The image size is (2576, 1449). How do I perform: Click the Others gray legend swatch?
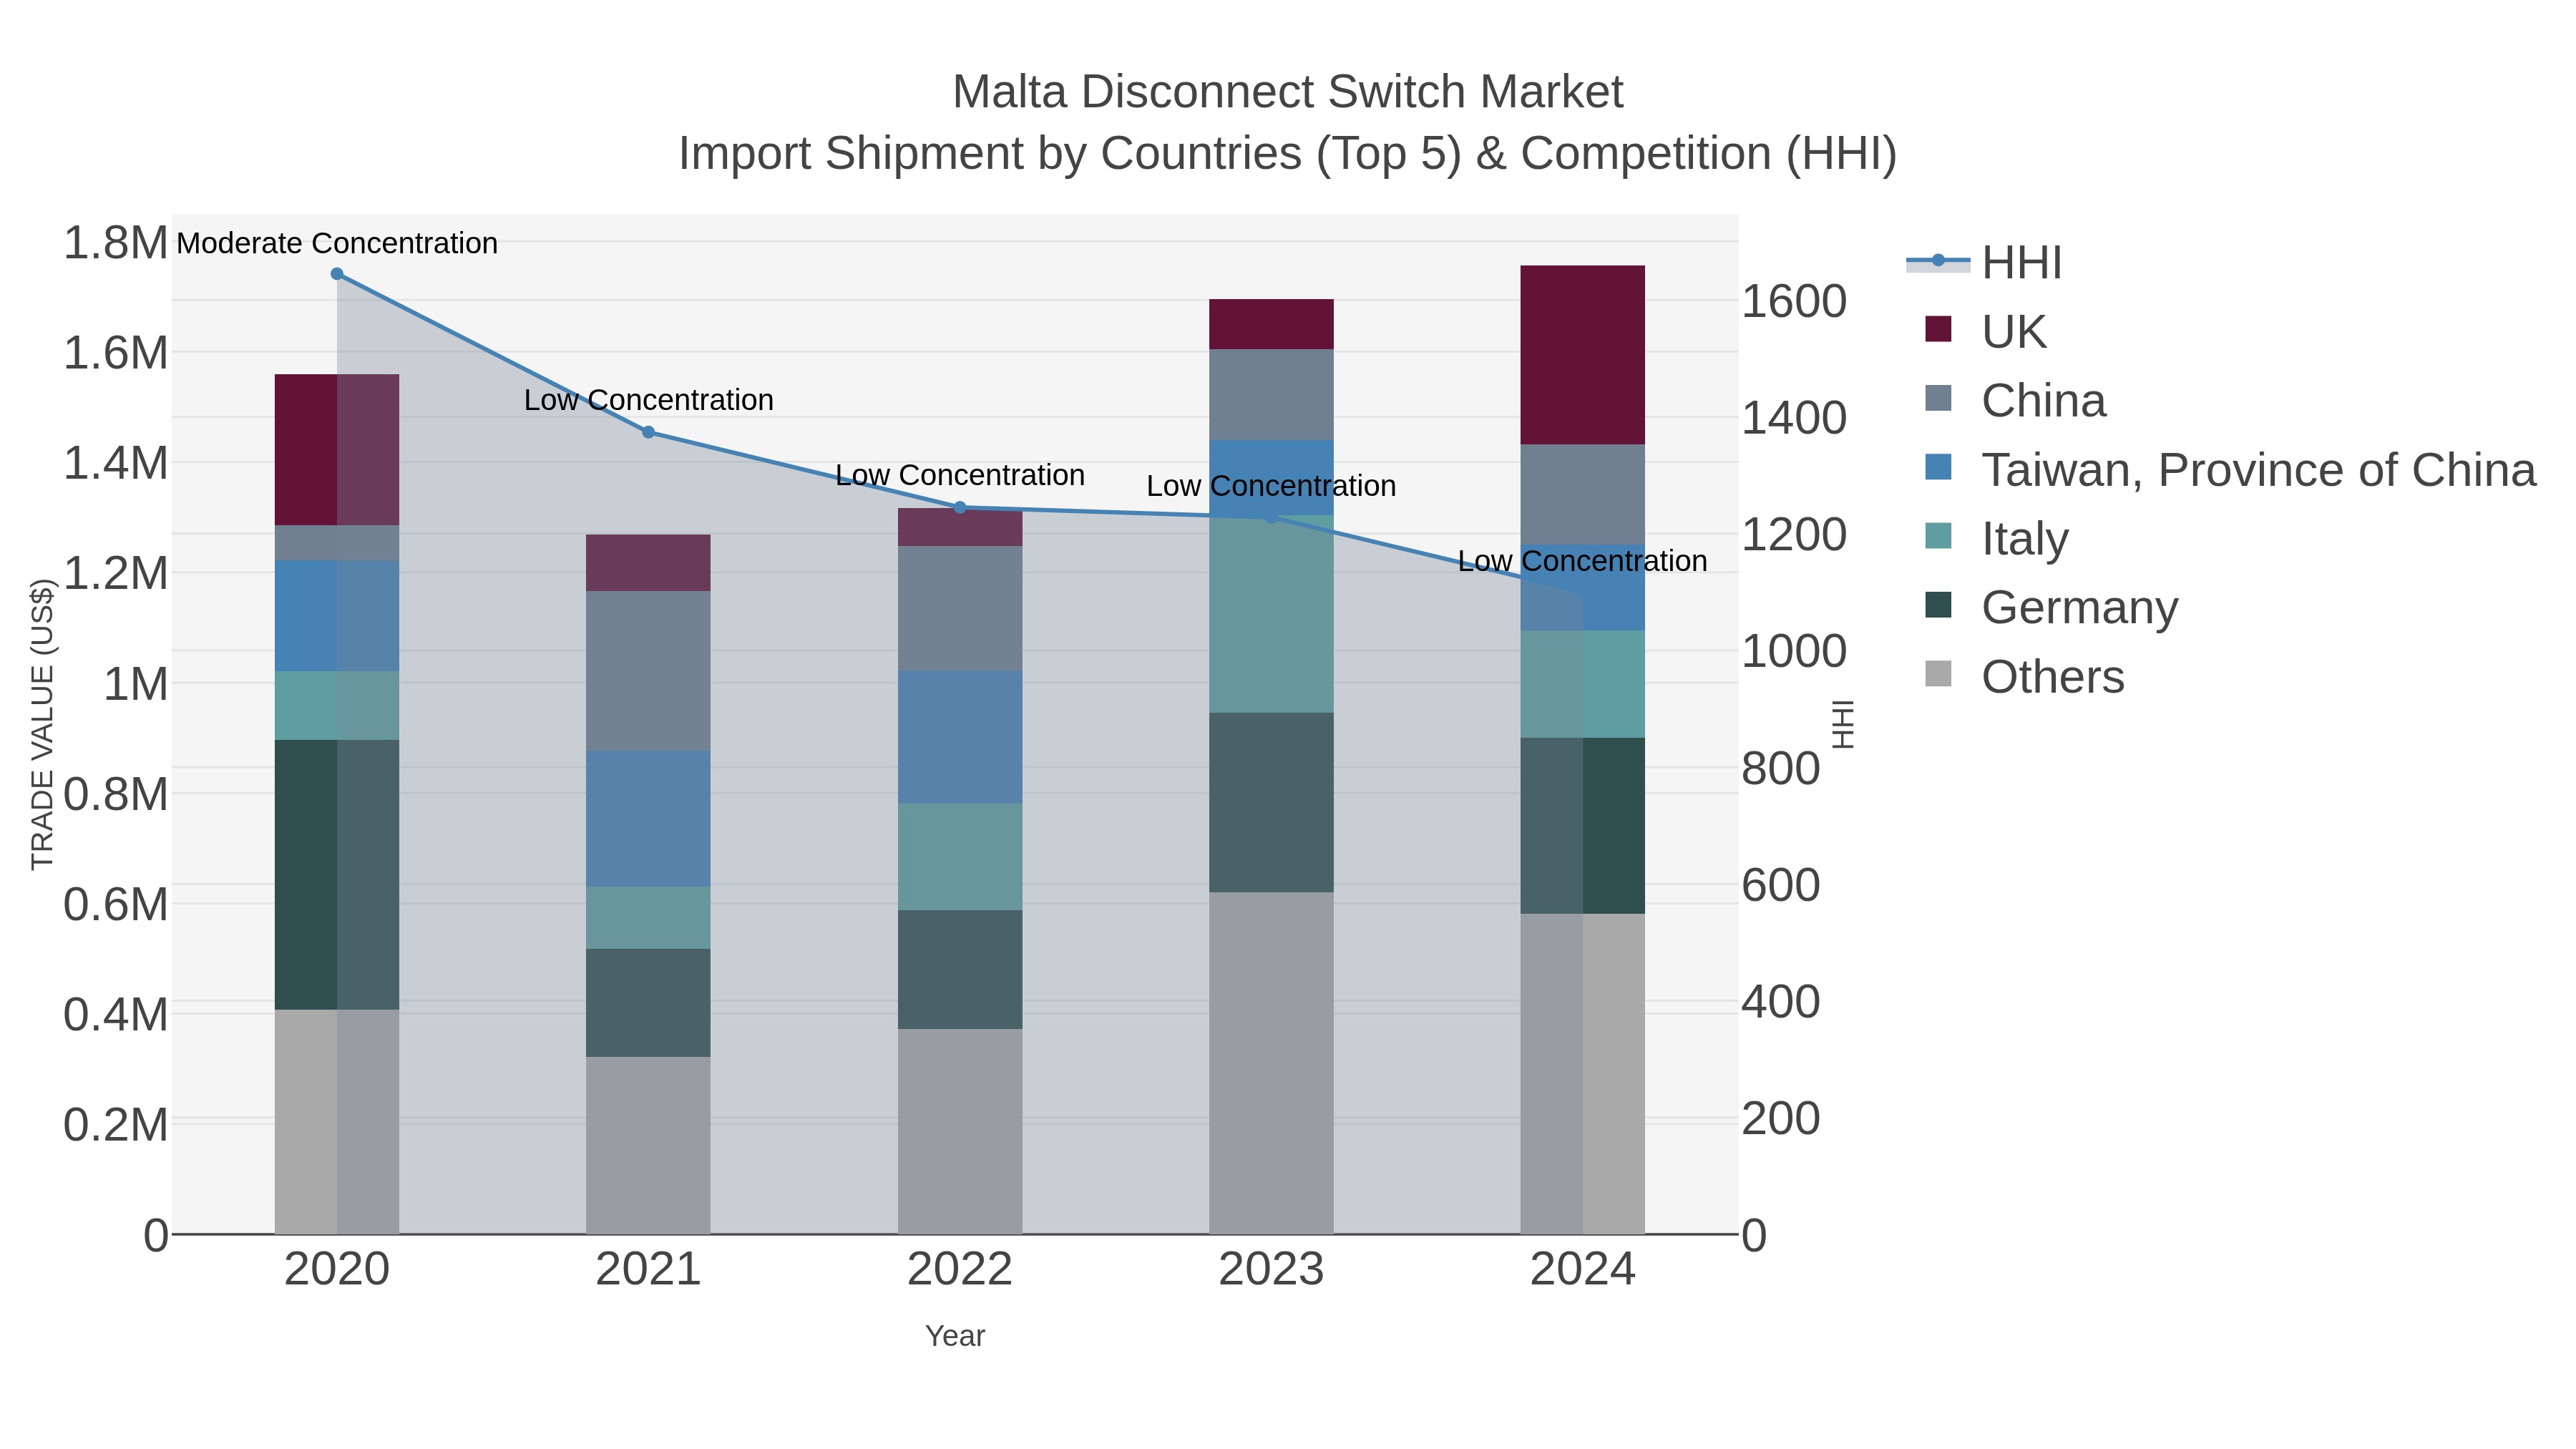(1938, 674)
